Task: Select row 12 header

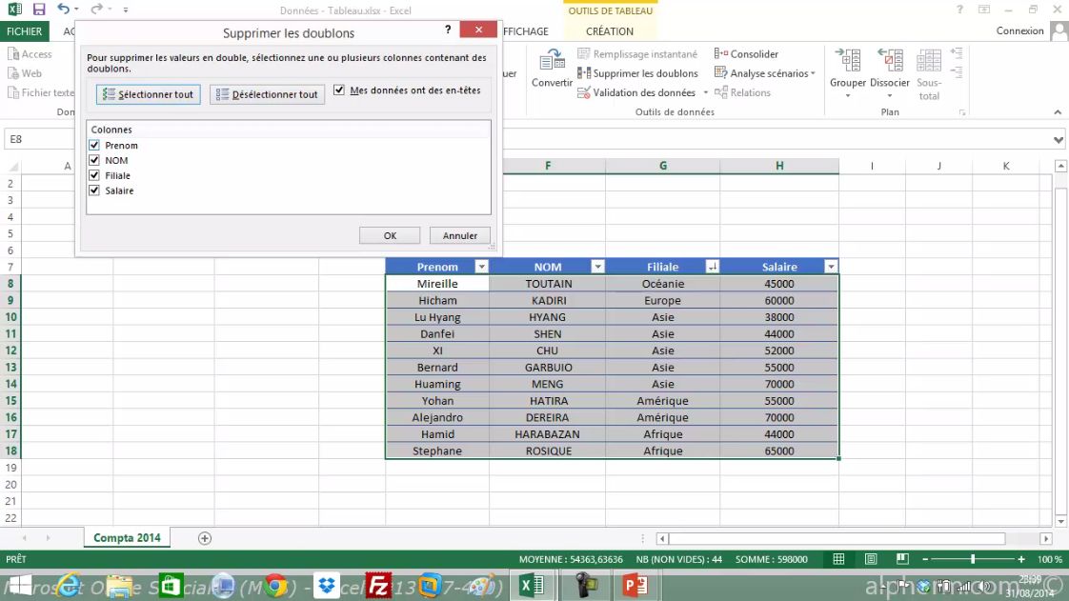Action: [10, 351]
